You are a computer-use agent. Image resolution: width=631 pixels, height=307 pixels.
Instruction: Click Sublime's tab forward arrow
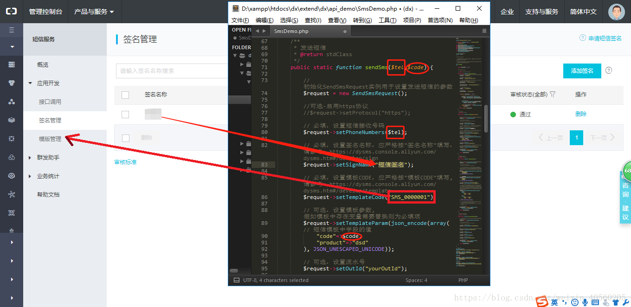click(x=264, y=31)
